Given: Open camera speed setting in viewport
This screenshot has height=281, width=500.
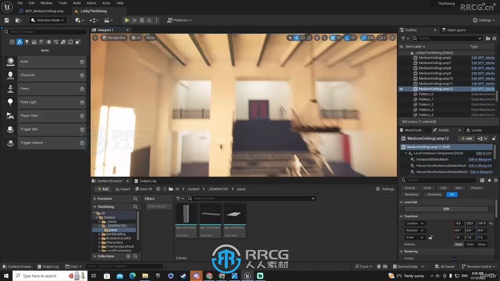Looking at the screenshot, I should click(382, 38).
